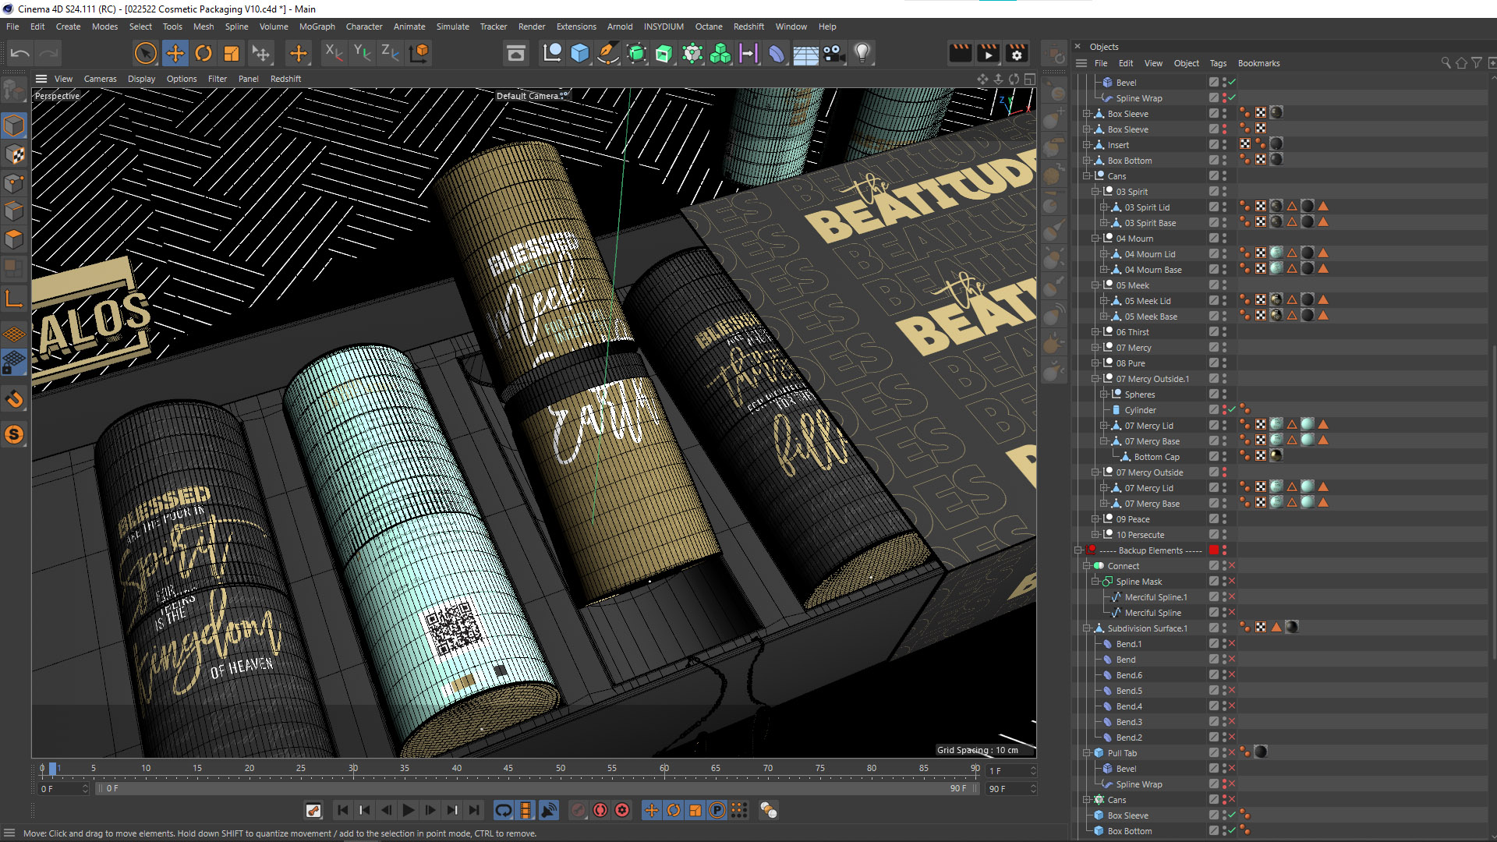Image resolution: width=1497 pixels, height=842 pixels.
Task: Enable the Snap tool in the left sidebar
Action: pos(14,400)
